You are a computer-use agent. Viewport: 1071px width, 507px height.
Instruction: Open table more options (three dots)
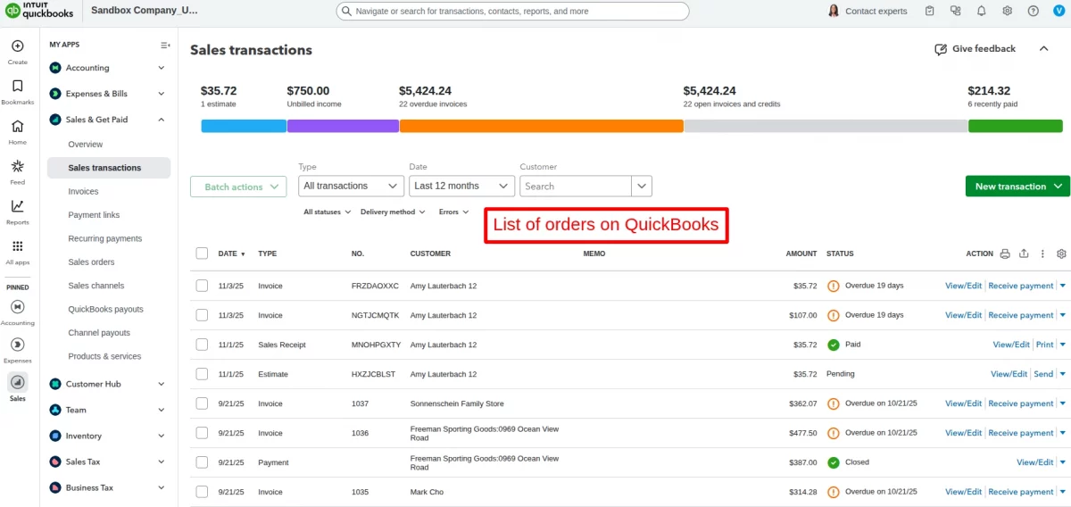tap(1042, 253)
